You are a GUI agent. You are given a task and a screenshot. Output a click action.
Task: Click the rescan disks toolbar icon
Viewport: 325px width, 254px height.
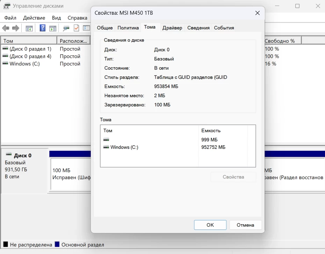[66, 28]
